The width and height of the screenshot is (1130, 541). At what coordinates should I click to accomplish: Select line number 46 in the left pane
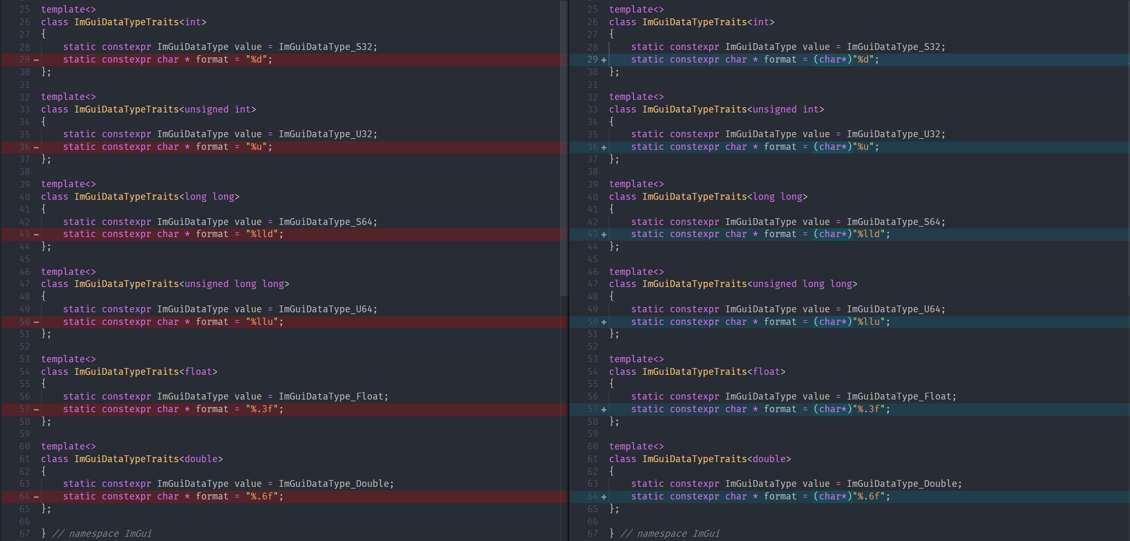pyautogui.click(x=24, y=271)
